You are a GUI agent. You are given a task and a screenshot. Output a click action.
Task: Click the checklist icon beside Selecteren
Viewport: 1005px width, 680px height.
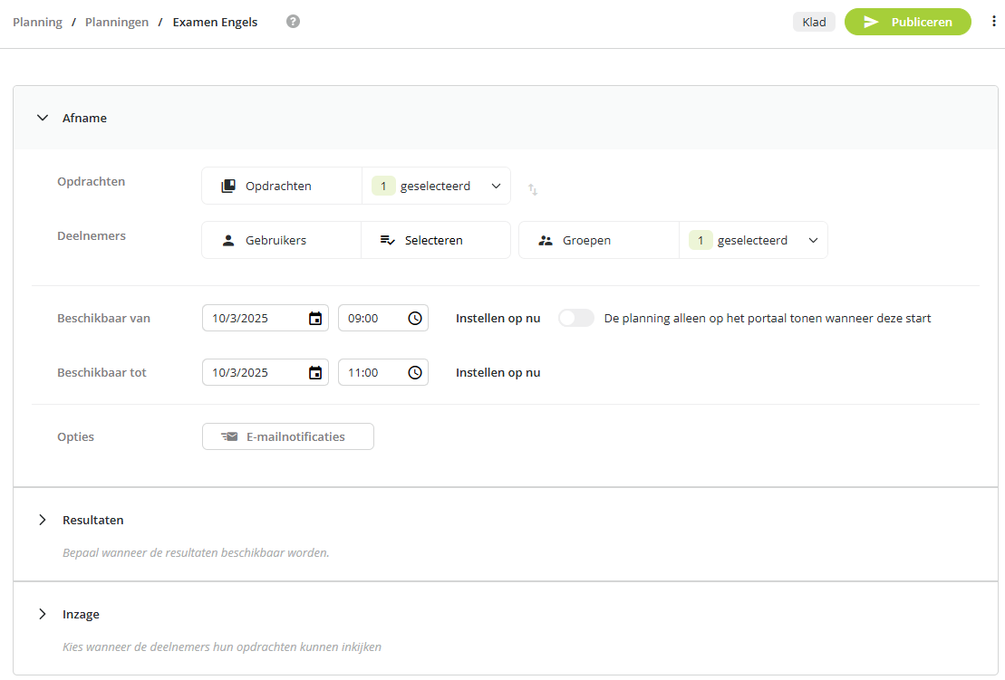point(387,240)
